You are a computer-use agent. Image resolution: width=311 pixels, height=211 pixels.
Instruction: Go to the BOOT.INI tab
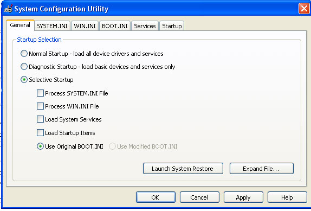[x=115, y=26]
